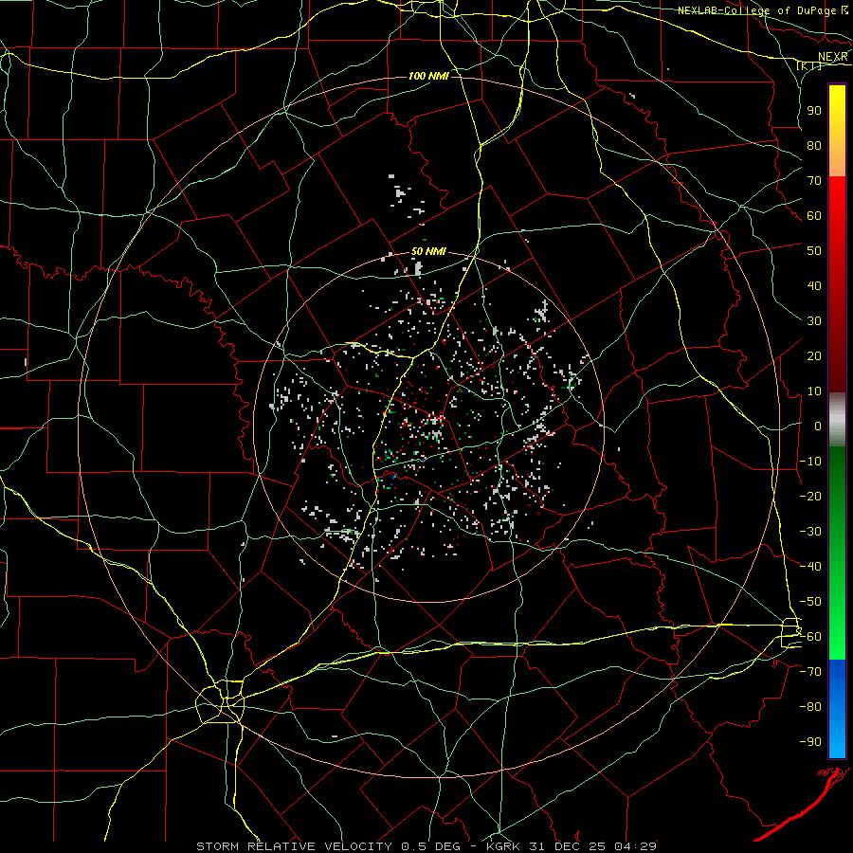Click the positive "50" scale label
This screenshot has width=853, height=853.
coord(814,251)
